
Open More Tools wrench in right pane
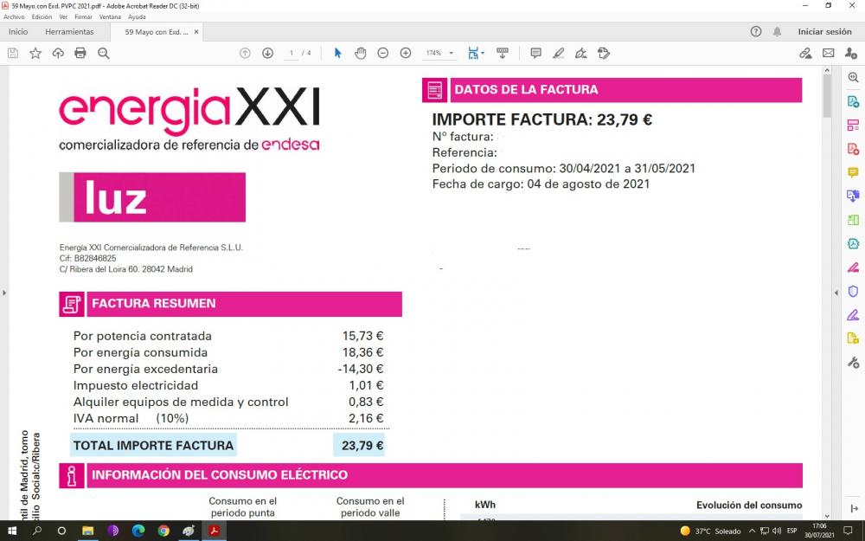point(853,362)
